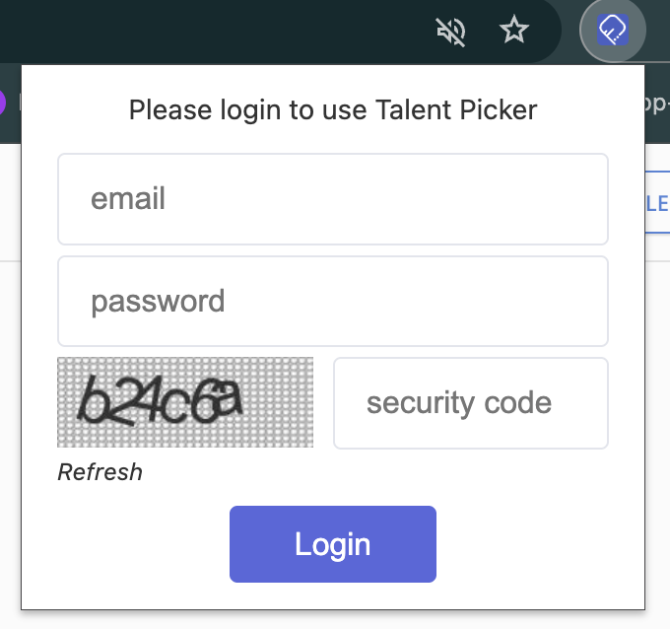Refresh the captcha security code
This screenshot has height=629, width=670.
tap(100, 472)
